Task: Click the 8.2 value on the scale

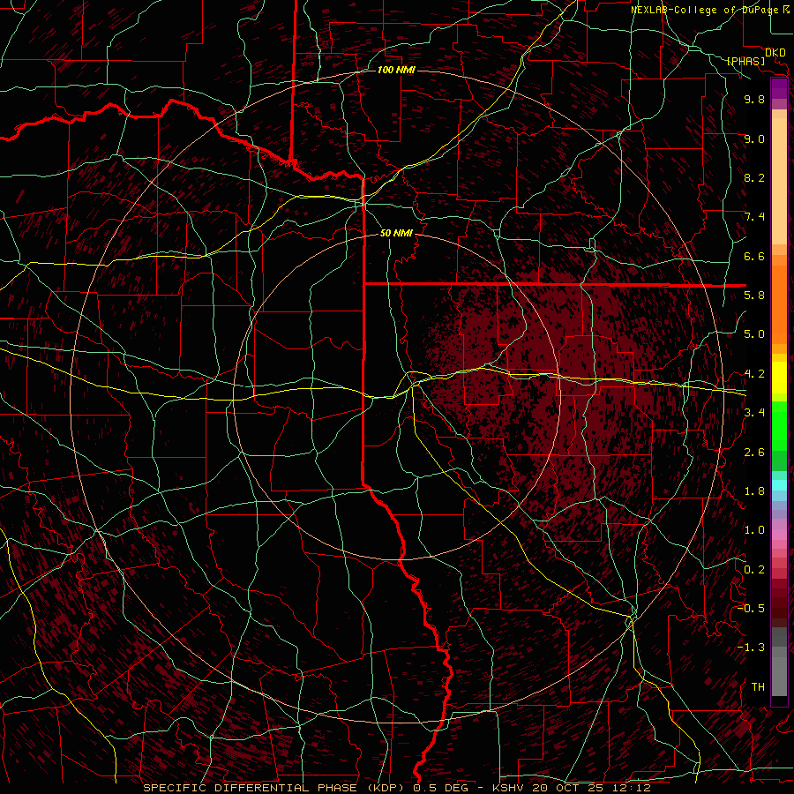Action: coord(754,177)
